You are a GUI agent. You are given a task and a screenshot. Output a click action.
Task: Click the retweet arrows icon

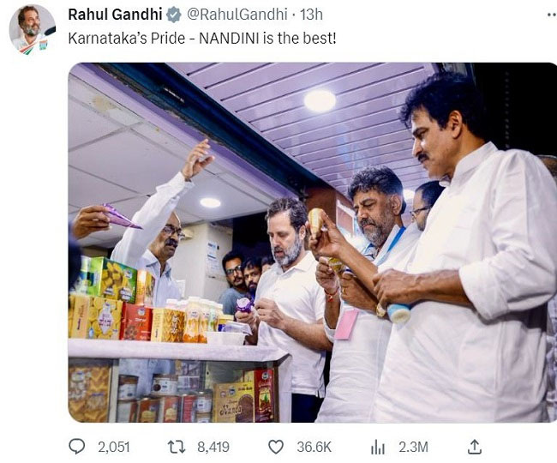[x=177, y=447]
